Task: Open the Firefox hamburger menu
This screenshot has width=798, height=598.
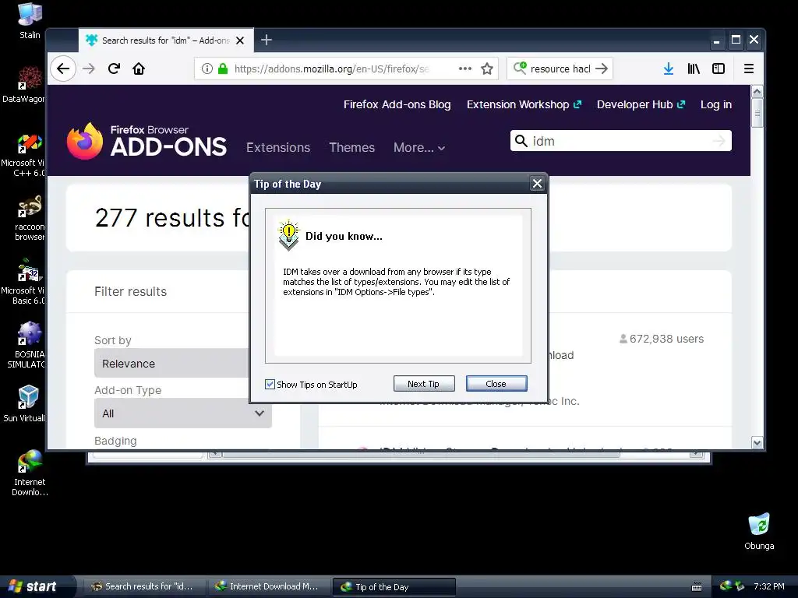Action: coord(749,69)
